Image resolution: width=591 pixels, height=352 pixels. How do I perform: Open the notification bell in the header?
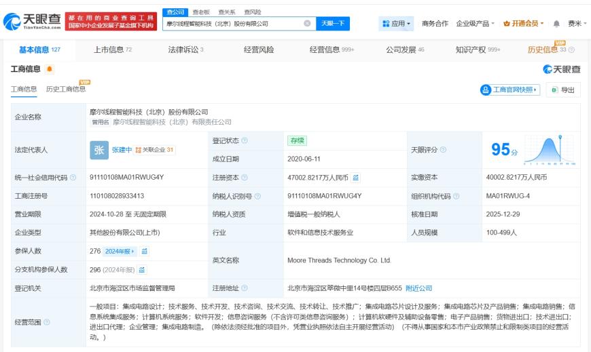[x=556, y=24]
